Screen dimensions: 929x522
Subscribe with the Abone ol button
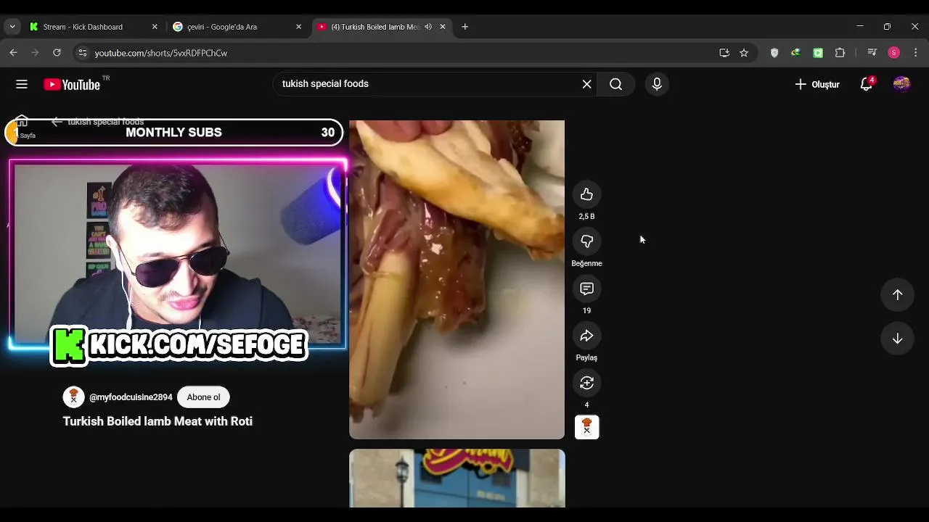[203, 397]
